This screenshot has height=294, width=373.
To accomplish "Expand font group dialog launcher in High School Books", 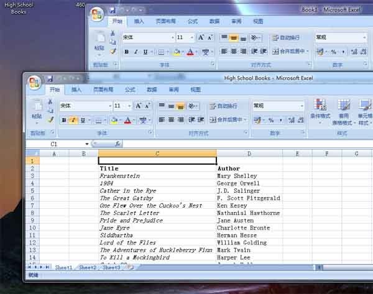I will click(x=150, y=132).
